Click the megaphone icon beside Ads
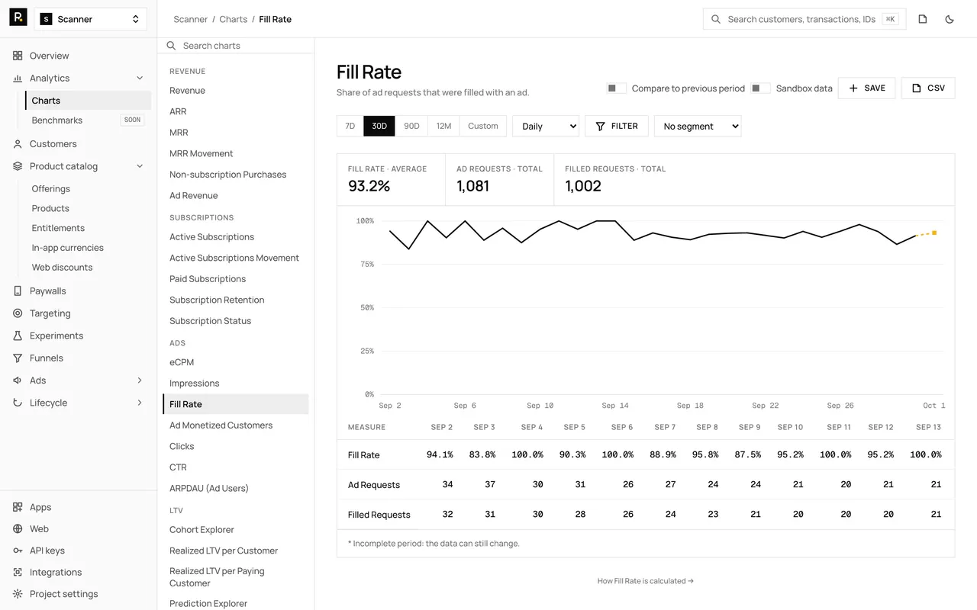 [18, 380]
